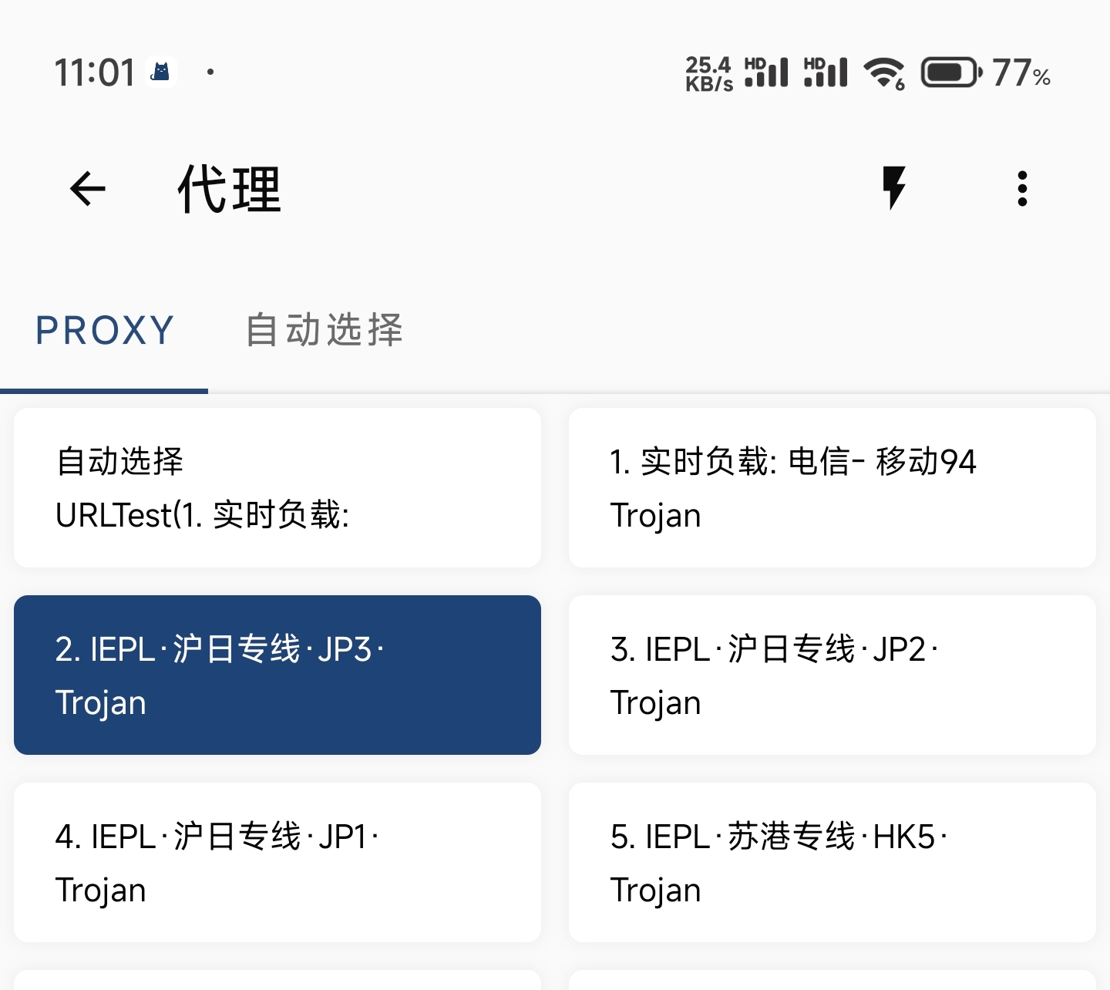Tap the 77% battery percentage text
1110x990 pixels.
pos(1021,73)
